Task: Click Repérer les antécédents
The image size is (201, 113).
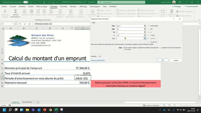Action: click(x=126, y=10)
